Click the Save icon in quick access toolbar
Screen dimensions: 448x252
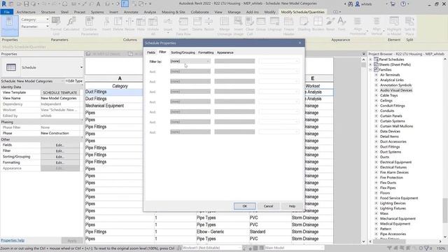point(26,4)
